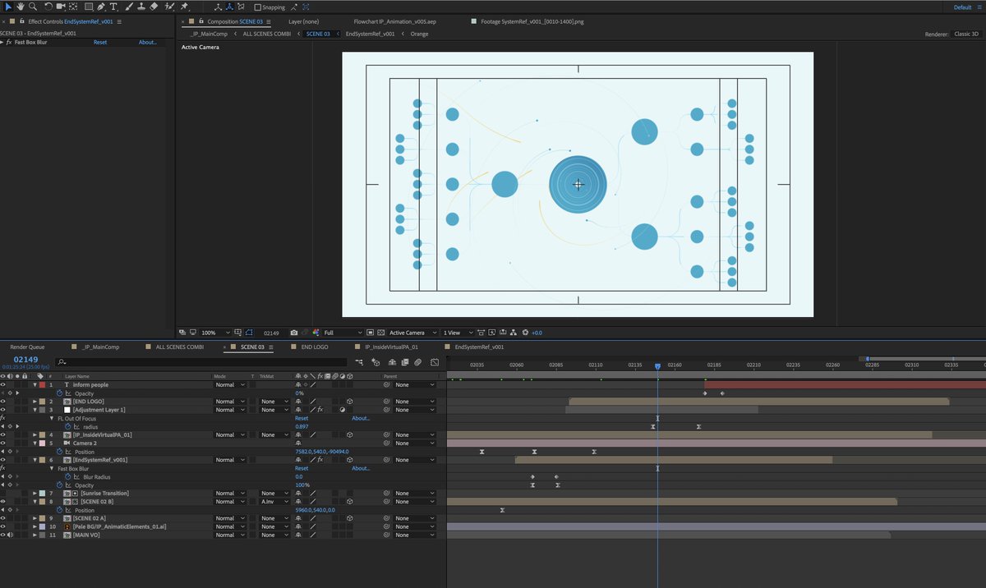The width and height of the screenshot is (986, 588).
Task: Expand the END LOGO layer properties
Action: [x=35, y=402]
